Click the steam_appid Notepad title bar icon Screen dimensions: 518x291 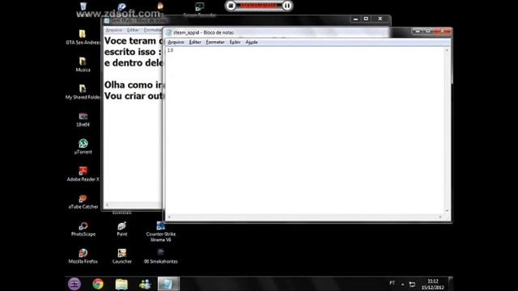coord(169,32)
